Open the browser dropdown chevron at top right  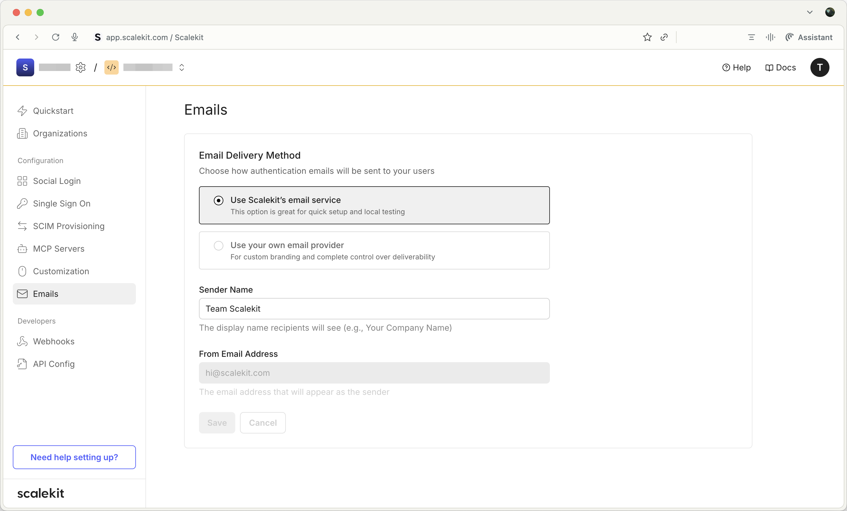click(x=810, y=12)
